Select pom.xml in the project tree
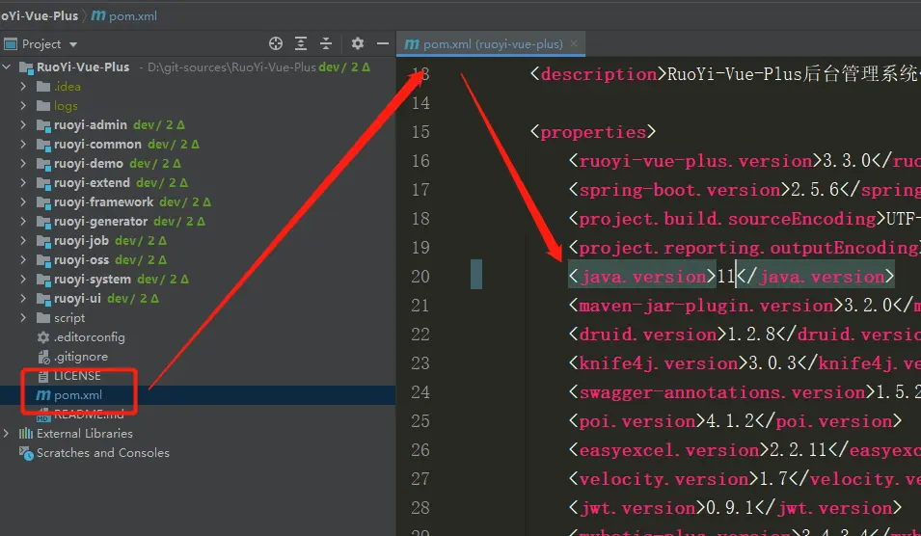921x536 pixels. click(x=78, y=395)
